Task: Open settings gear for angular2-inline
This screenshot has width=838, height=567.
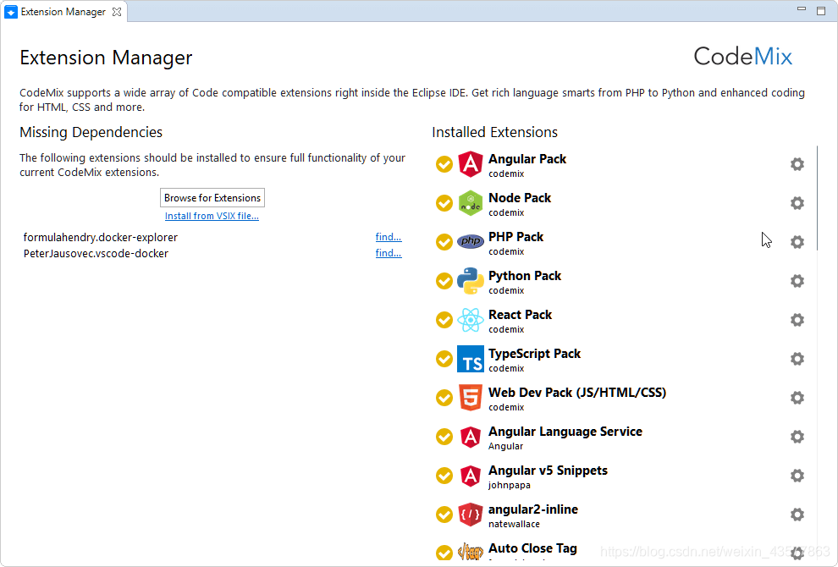Action: (797, 515)
